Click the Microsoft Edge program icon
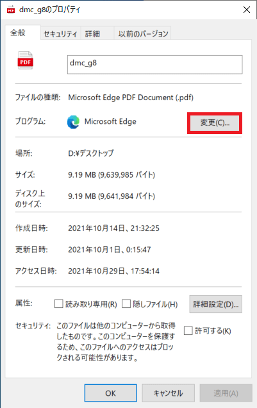This screenshot has height=408, width=257. (x=73, y=122)
